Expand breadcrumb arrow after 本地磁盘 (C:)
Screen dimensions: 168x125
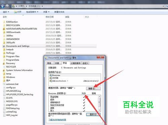[42, 6]
